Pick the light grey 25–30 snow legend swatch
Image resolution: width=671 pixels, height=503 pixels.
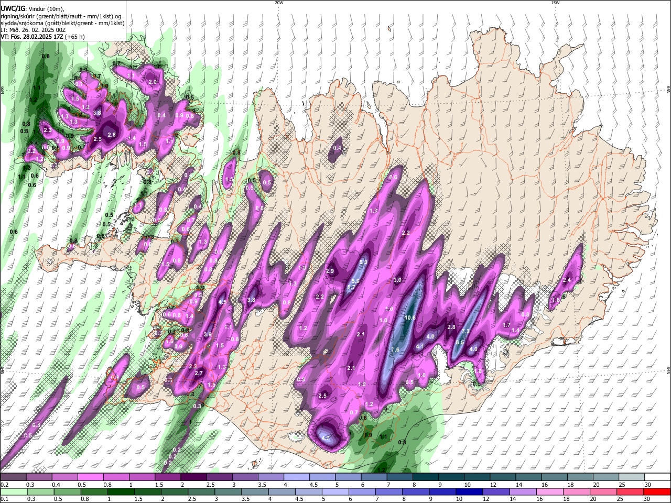coord(631,477)
